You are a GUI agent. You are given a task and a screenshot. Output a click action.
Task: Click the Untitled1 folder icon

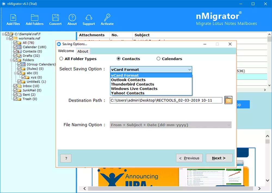[23, 81]
